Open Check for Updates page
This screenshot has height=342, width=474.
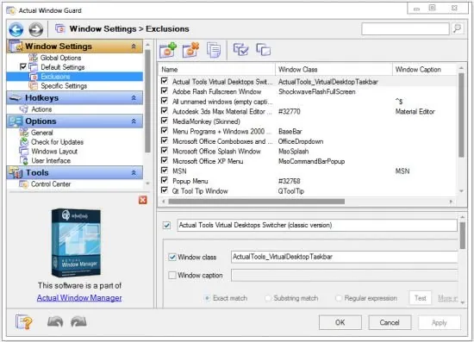pos(57,141)
